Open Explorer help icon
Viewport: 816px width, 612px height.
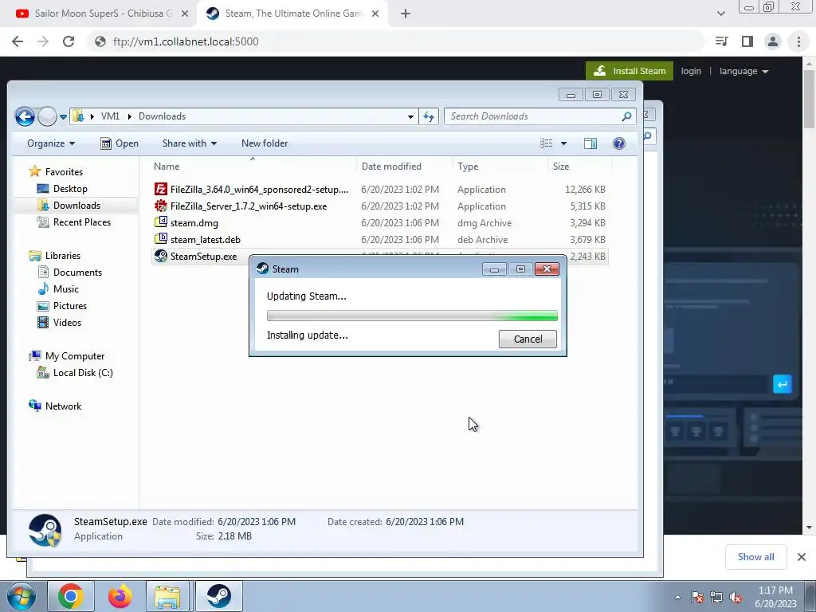618,143
